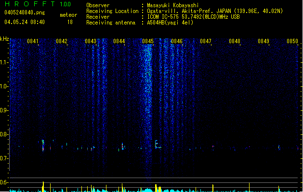This screenshot has height=192, width=303.
Task: Click the 0847 time marker
Action: 206,41
